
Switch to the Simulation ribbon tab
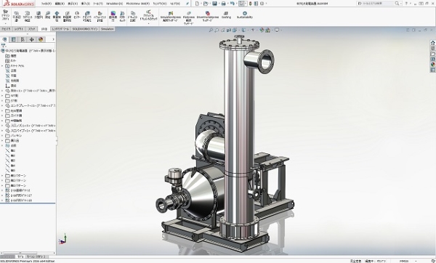pos(108,29)
